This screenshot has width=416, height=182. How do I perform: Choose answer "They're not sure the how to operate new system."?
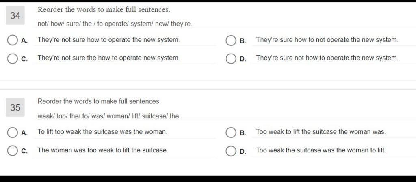click(x=109, y=58)
